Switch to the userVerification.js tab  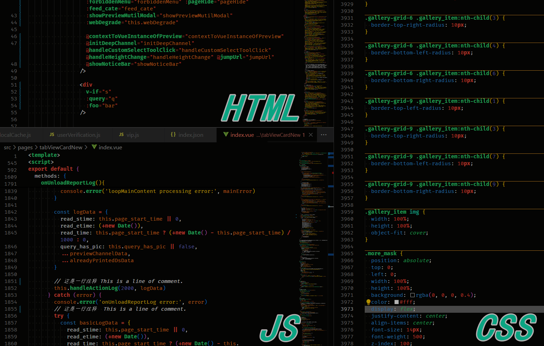tap(78, 135)
